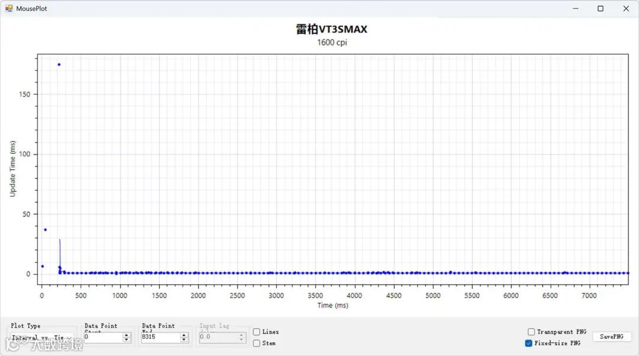Click the MousePlot app icon in title bar
This screenshot has height=356, width=639.
click(x=8, y=8)
